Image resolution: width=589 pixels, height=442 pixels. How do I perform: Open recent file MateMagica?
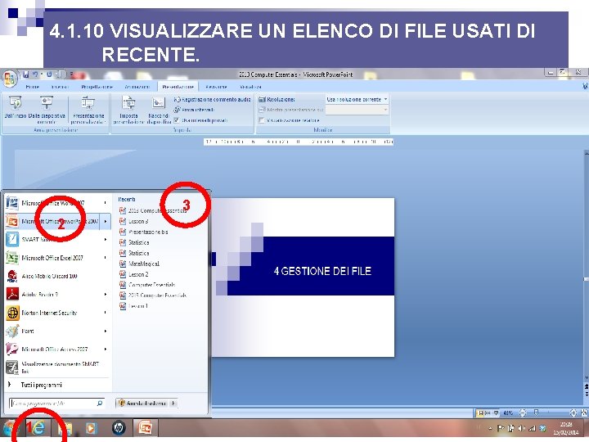click(x=139, y=264)
